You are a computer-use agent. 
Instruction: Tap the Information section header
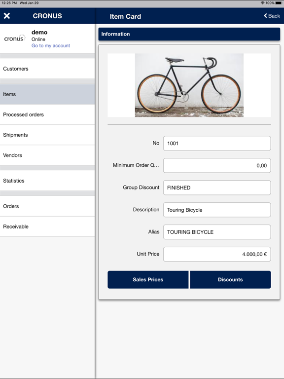click(189, 34)
